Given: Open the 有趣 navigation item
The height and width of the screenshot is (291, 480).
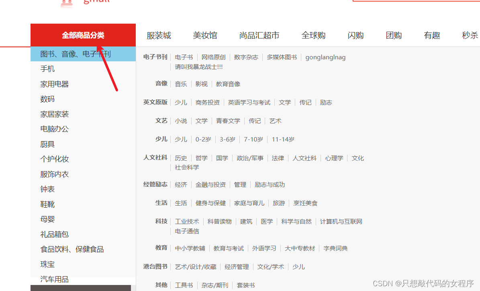Looking at the screenshot, I should point(432,35).
